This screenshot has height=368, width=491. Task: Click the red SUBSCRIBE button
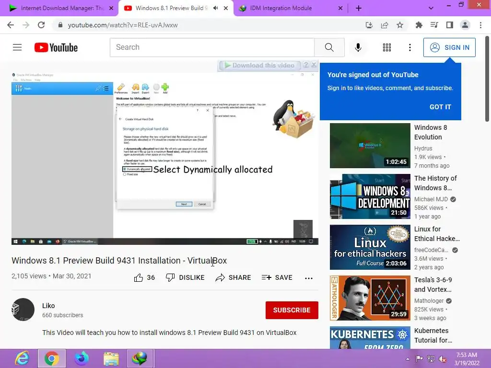pos(292,310)
